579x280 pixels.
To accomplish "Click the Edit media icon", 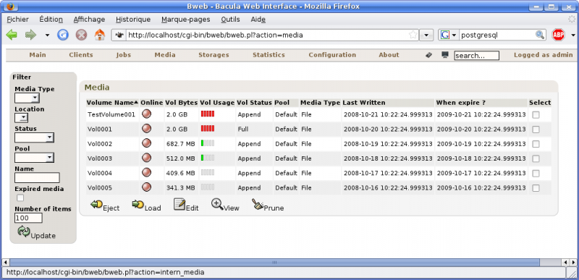I will [179, 204].
